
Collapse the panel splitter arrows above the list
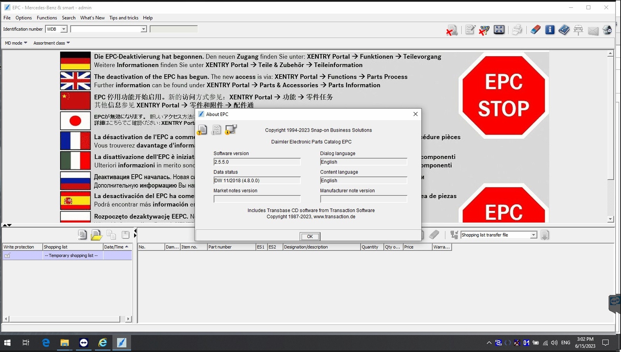[7, 225]
